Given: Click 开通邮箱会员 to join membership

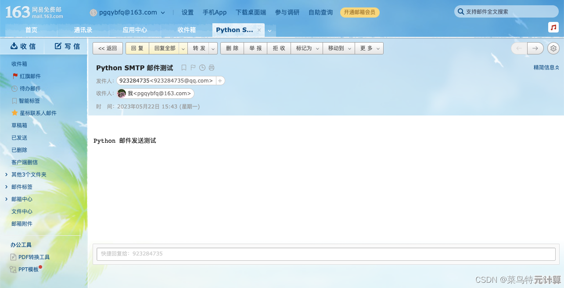Looking at the screenshot, I should (360, 12).
